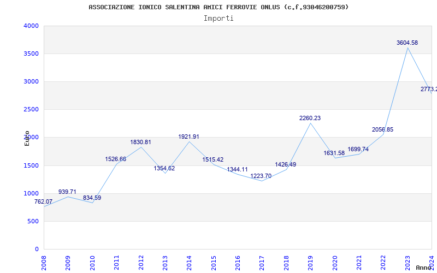Click the 0 y-axis tick label
The image size is (437, 273).
(x=37, y=250)
